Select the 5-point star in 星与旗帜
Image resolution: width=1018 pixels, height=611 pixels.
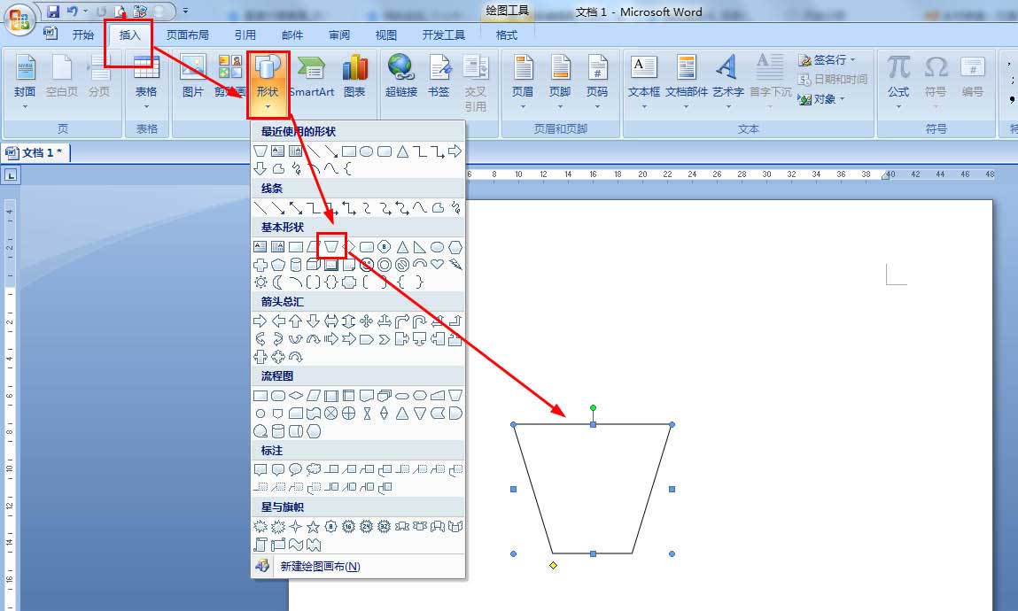point(313,527)
